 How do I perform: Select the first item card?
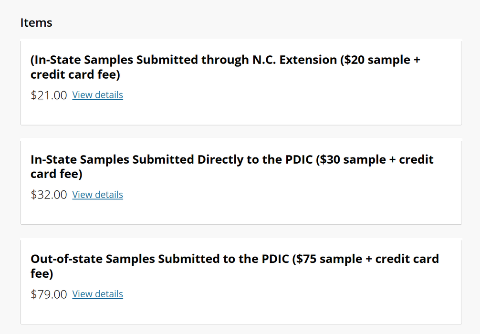[x=241, y=81]
